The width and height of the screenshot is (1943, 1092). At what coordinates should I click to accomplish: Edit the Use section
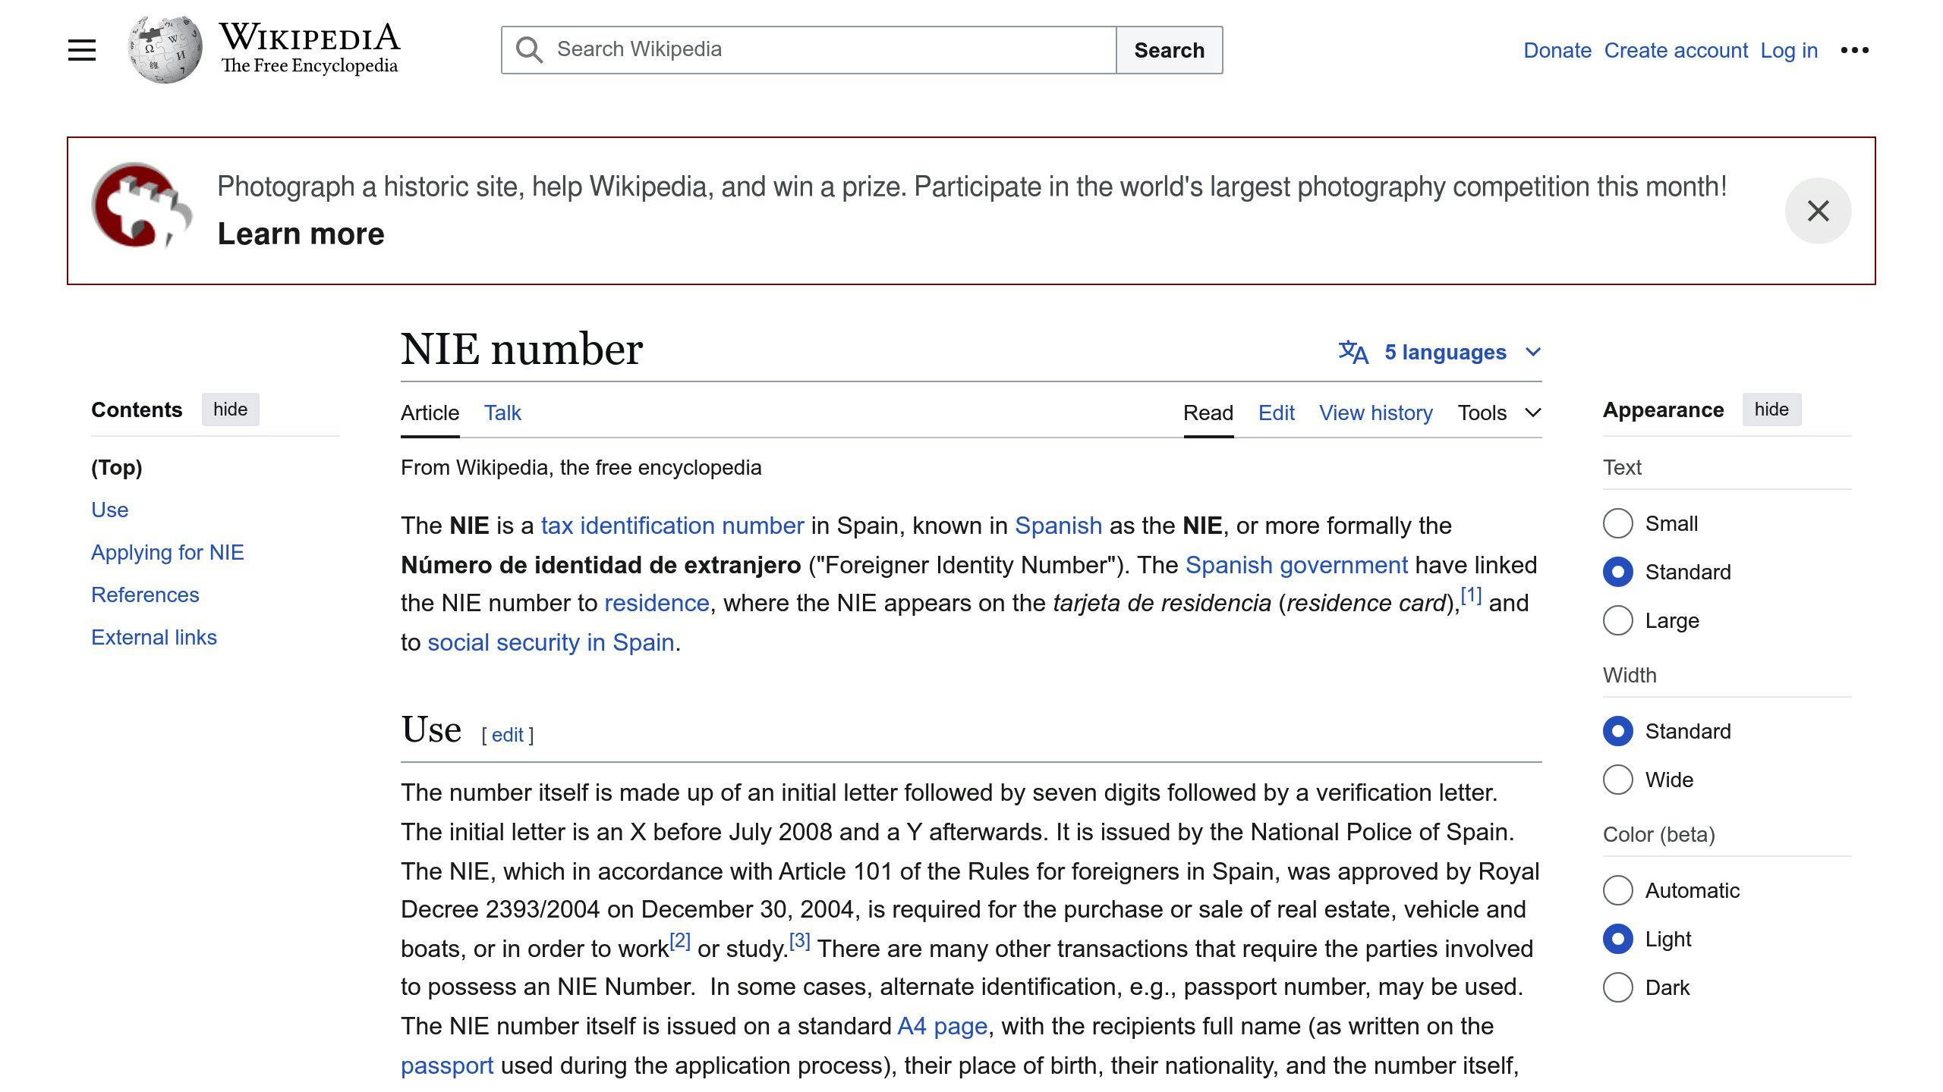[x=508, y=735]
